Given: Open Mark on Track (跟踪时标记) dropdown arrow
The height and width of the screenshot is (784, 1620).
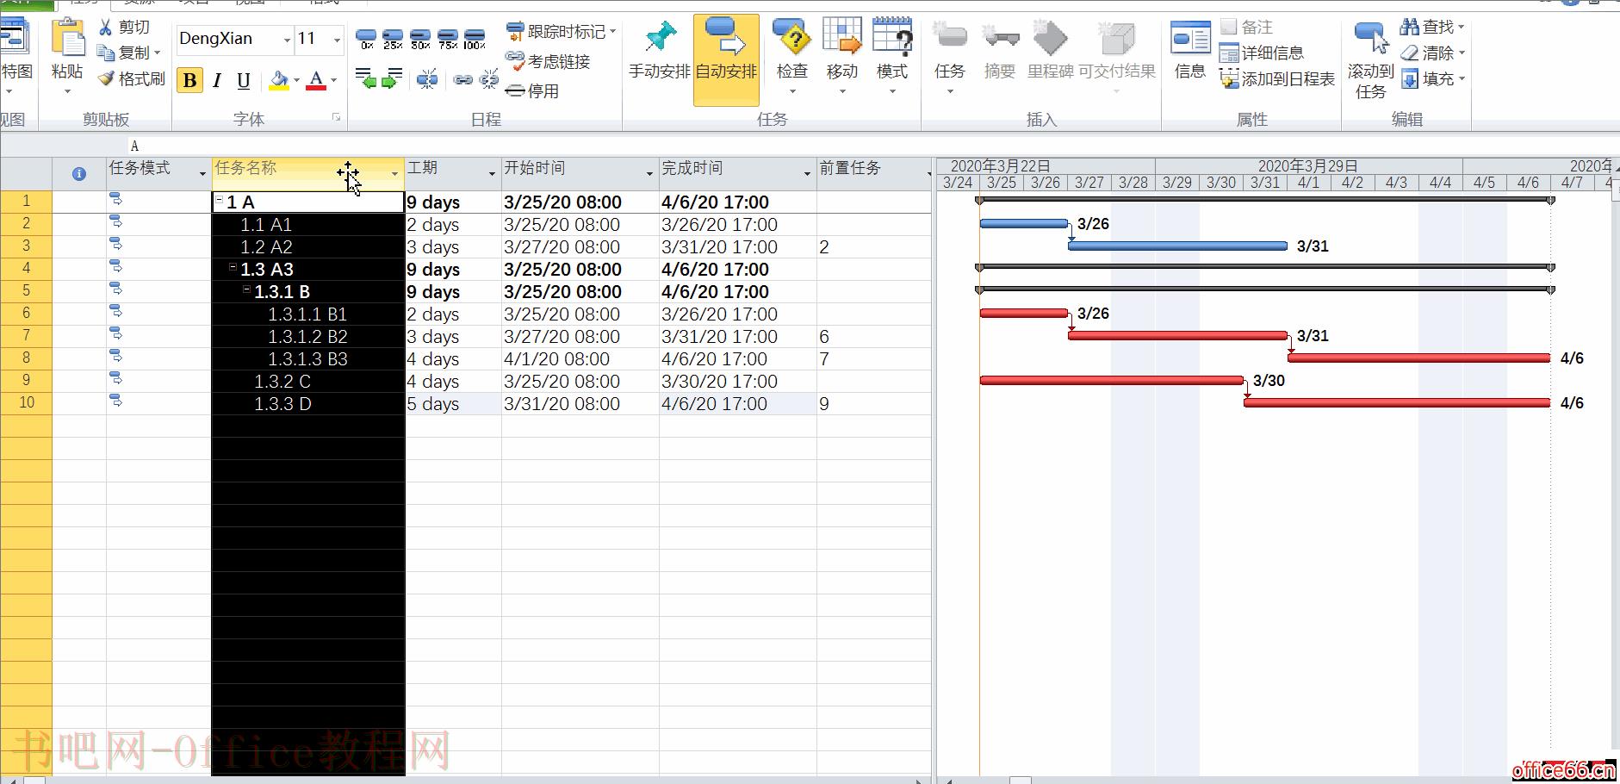Looking at the screenshot, I should [x=613, y=31].
